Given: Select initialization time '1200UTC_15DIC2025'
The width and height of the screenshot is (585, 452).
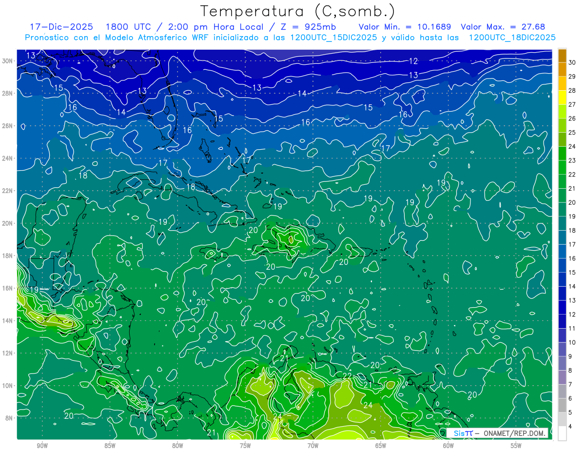Looking at the screenshot, I should click(x=333, y=38).
